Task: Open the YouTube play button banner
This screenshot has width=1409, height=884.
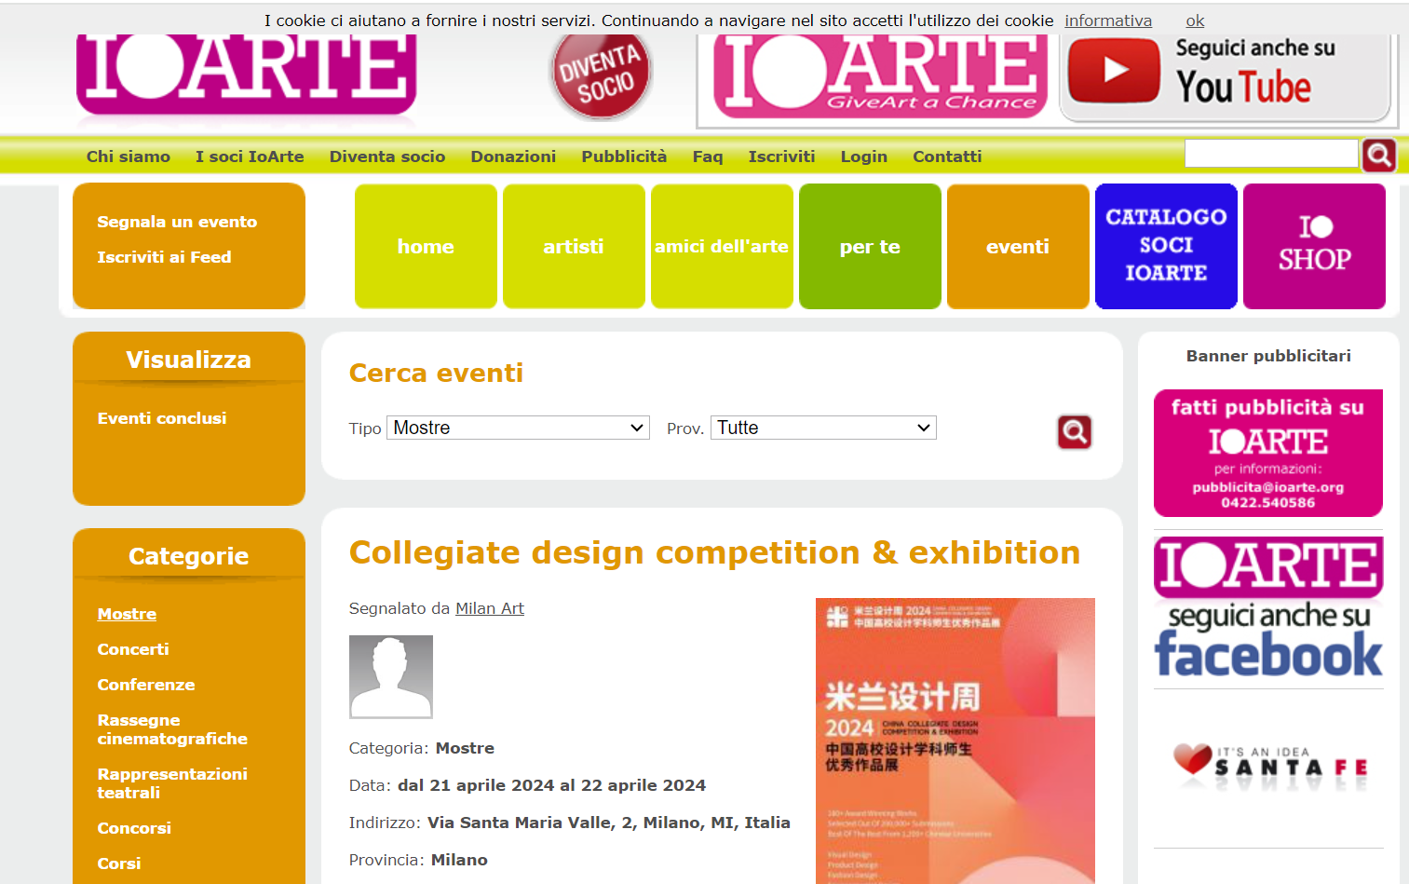Action: pyautogui.click(x=1114, y=71)
